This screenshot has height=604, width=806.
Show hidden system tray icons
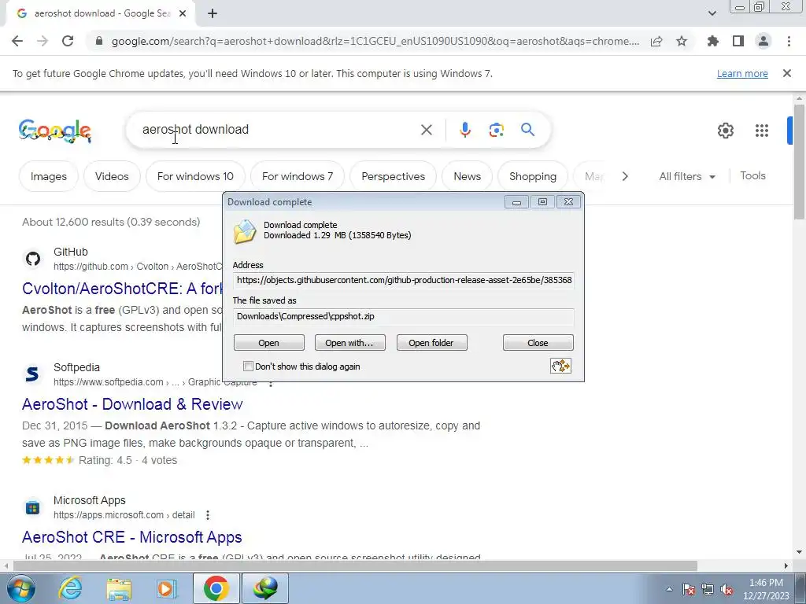(669, 589)
